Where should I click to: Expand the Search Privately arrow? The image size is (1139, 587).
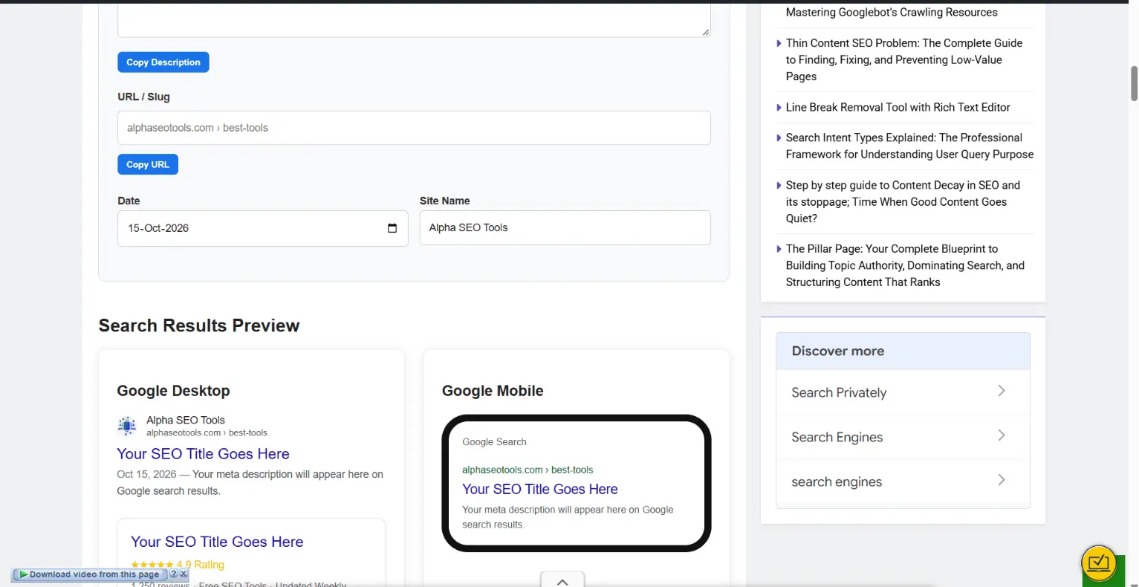click(x=1002, y=391)
